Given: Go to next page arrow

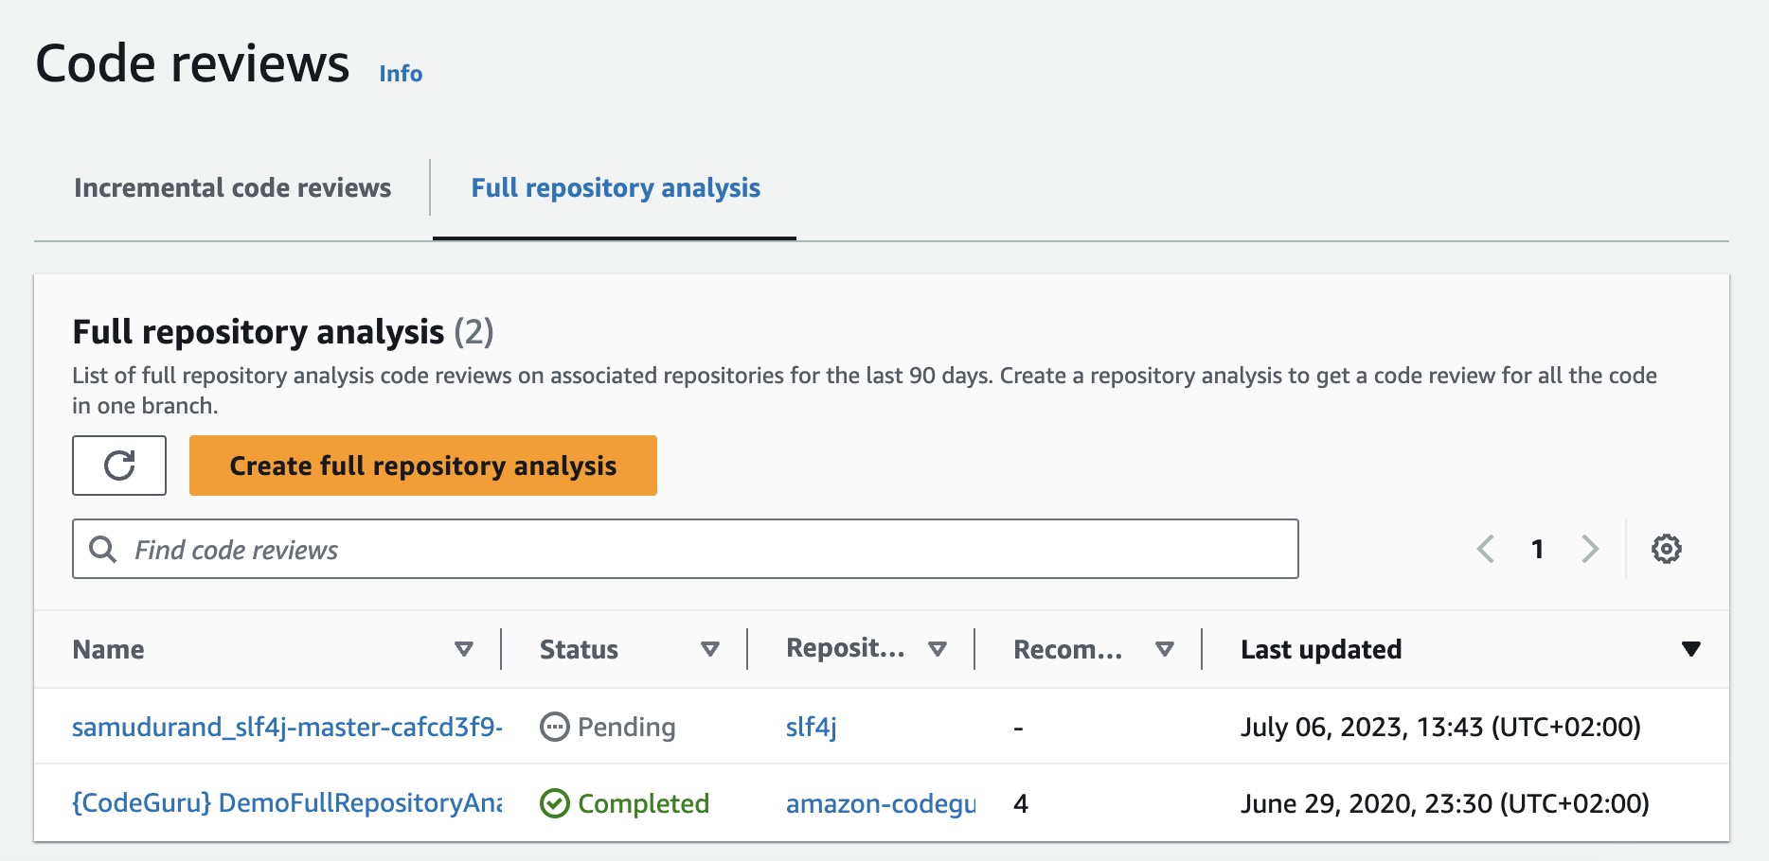Looking at the screenshot, I should click(1590, 549).
